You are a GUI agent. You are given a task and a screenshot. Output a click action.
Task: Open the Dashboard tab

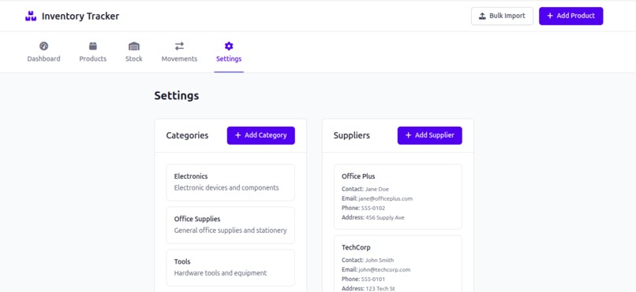click(44, 52)
